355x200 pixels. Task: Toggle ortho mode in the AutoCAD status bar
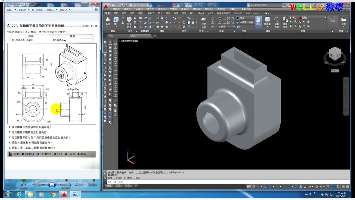[266, 187]
